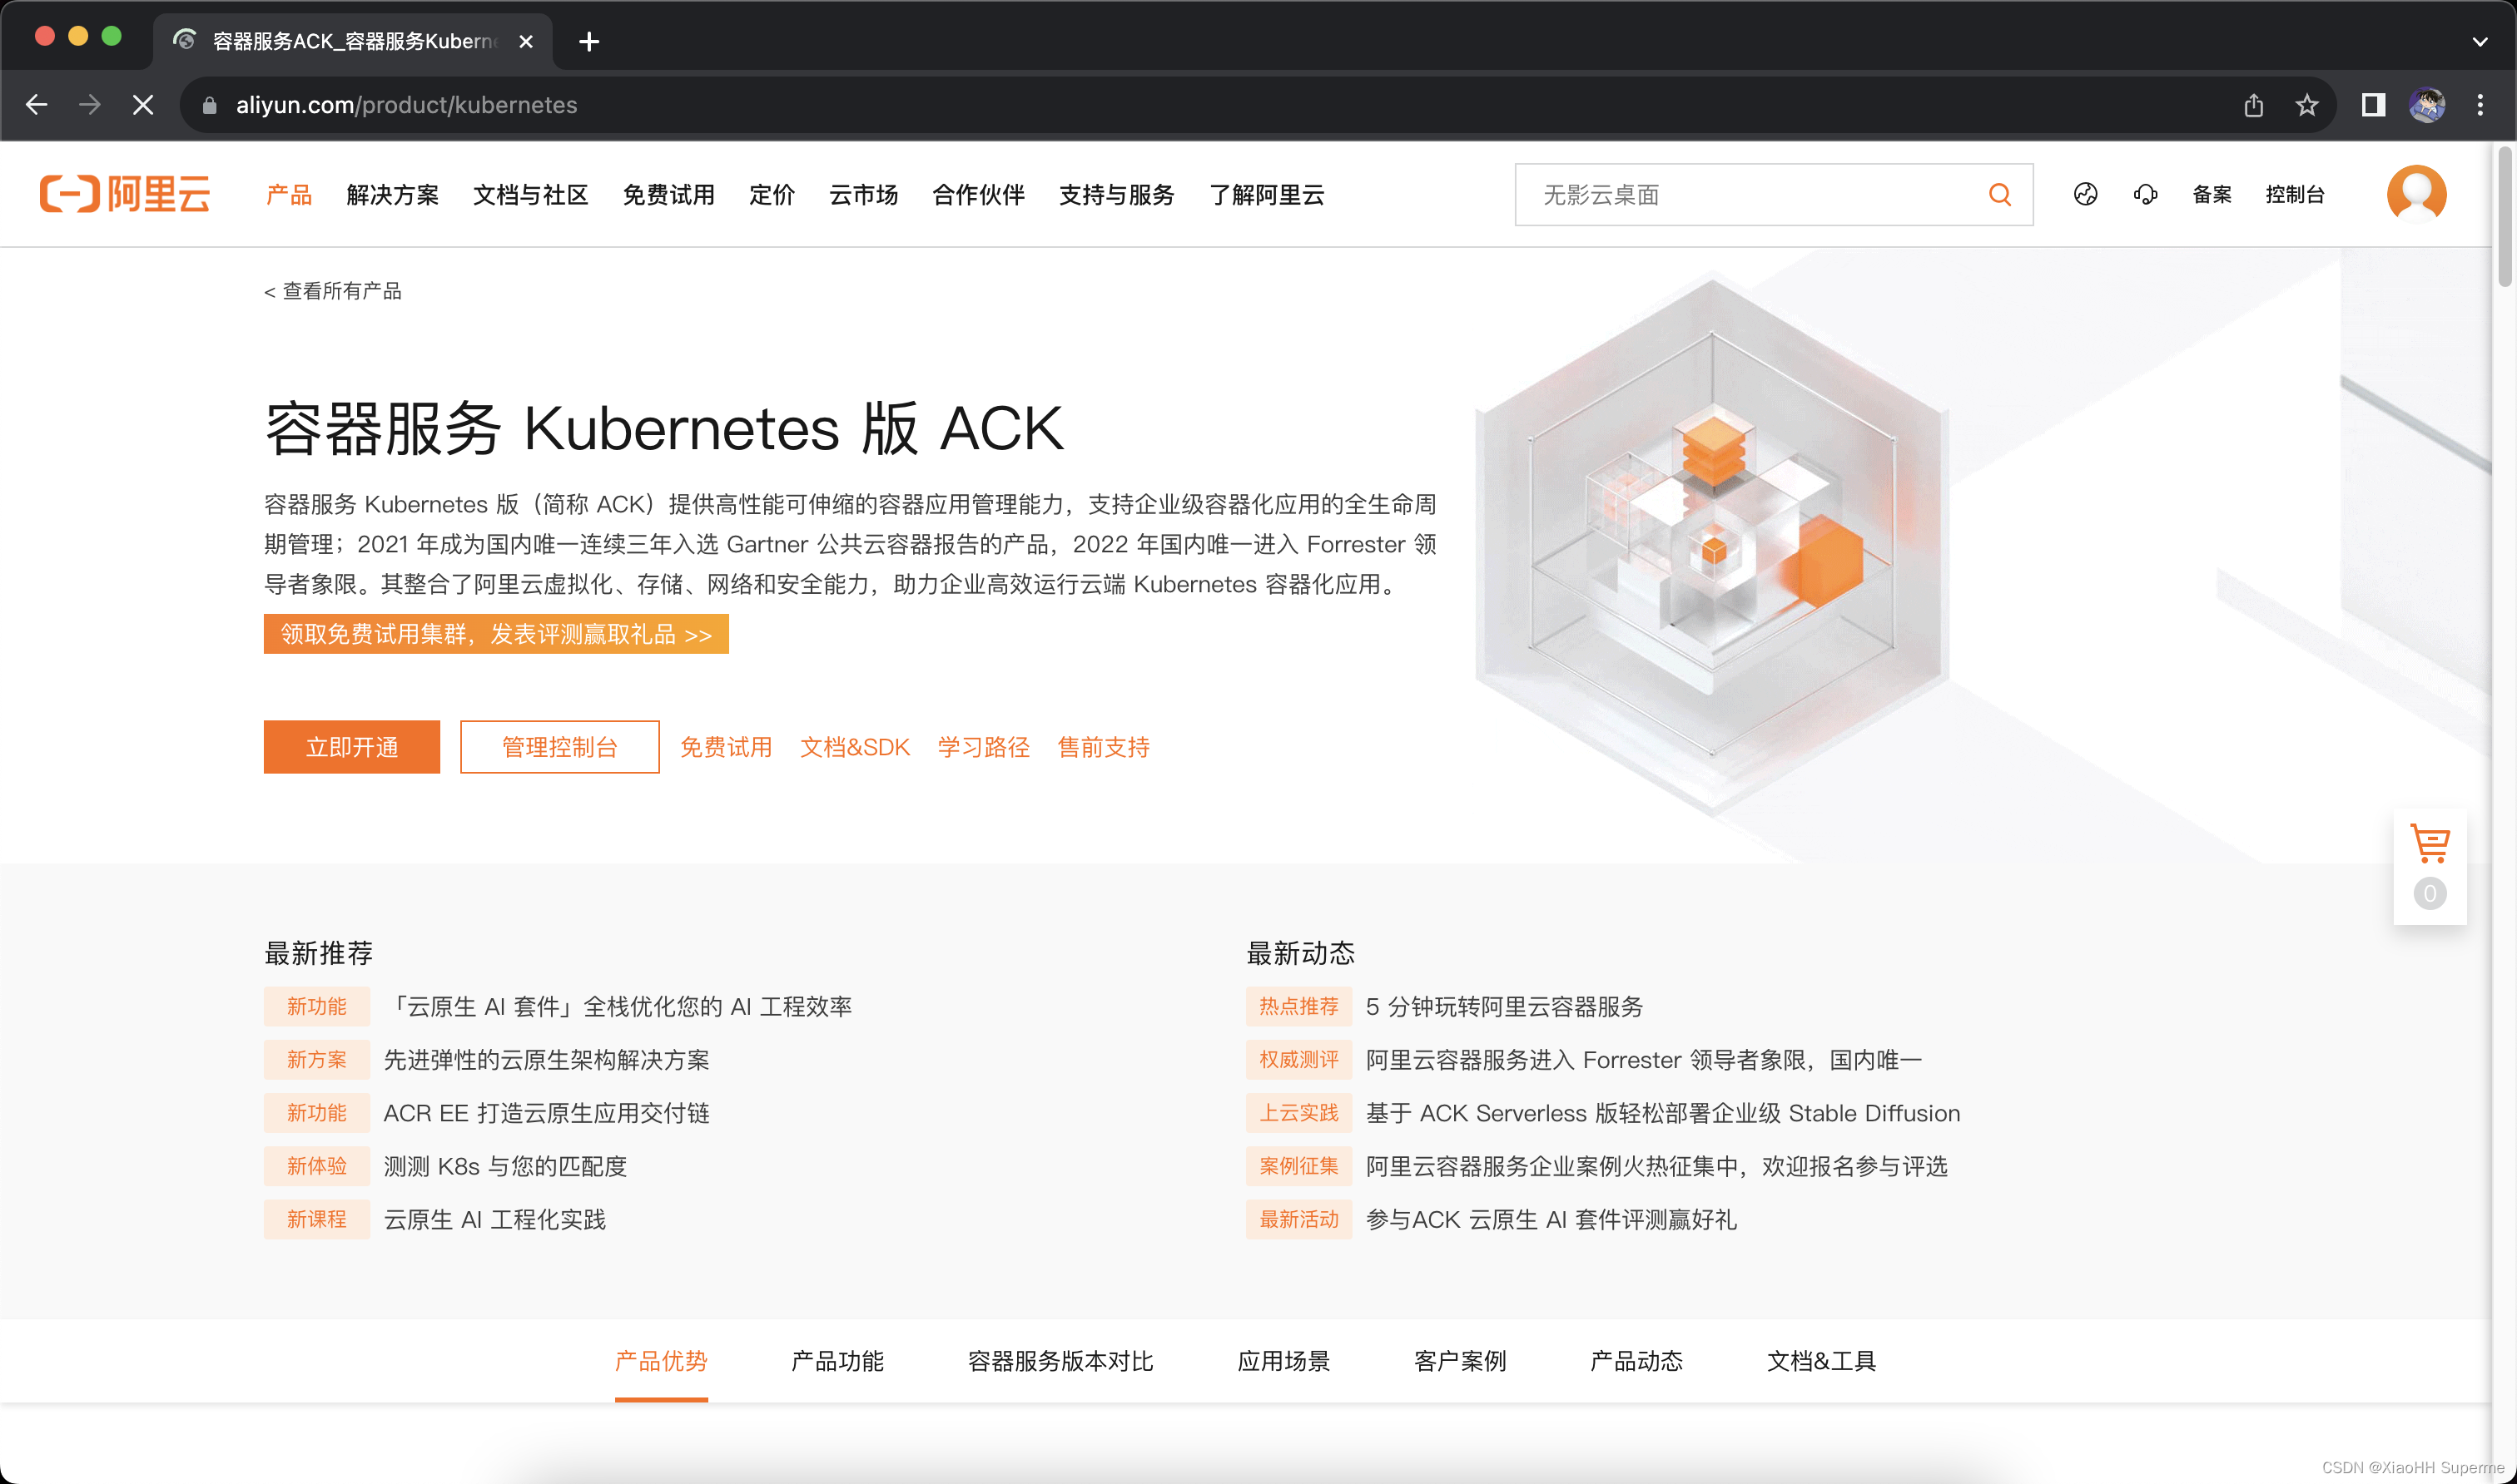Click 免费试用 in top navigation

coord(668,194)
